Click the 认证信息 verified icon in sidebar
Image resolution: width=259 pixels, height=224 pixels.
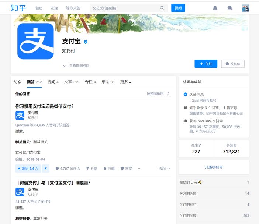[x=185, y=95]
